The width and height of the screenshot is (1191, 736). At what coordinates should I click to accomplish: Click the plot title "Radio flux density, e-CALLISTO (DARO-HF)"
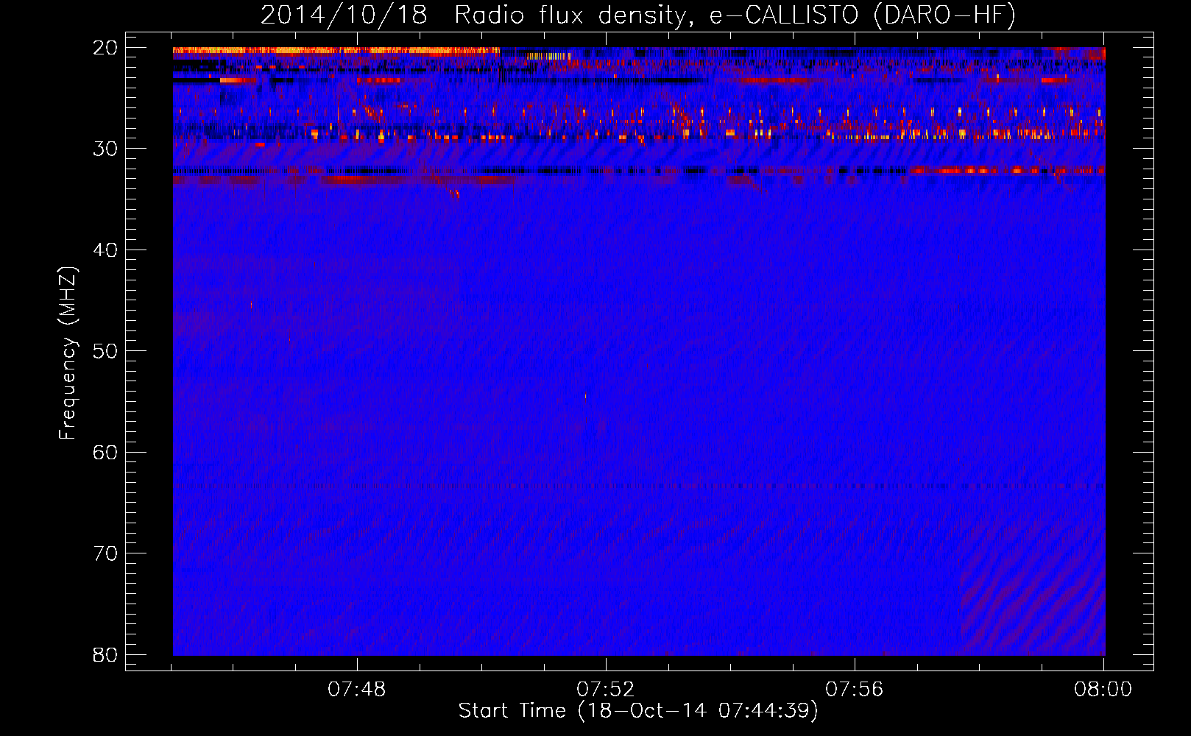[735, 15]
